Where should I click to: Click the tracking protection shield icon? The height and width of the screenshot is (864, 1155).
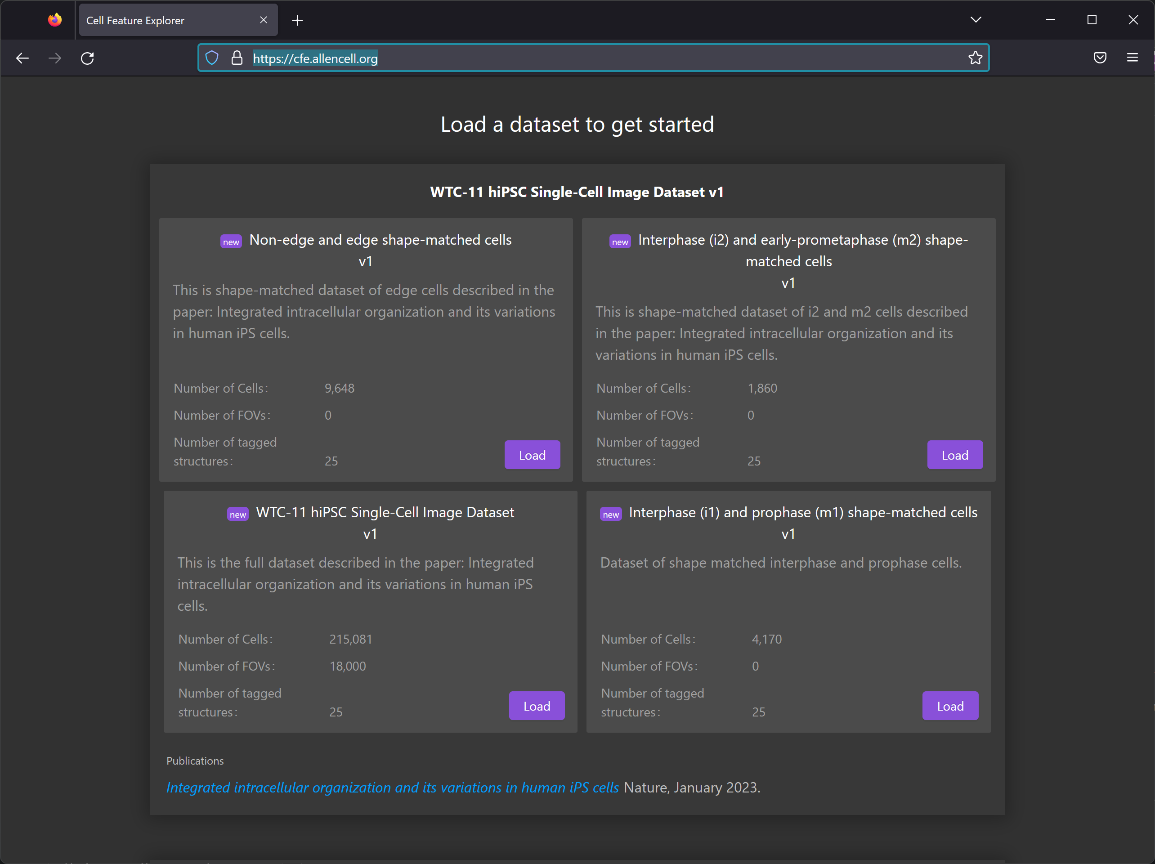point(212,58)
